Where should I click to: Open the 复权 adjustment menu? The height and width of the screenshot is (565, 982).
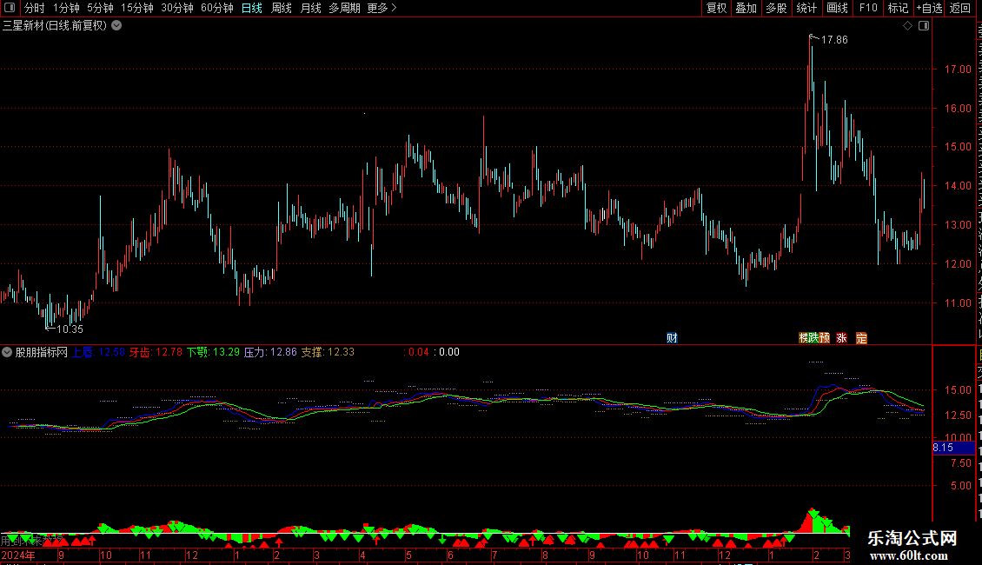pyautogui.click(x=716, y=8)
